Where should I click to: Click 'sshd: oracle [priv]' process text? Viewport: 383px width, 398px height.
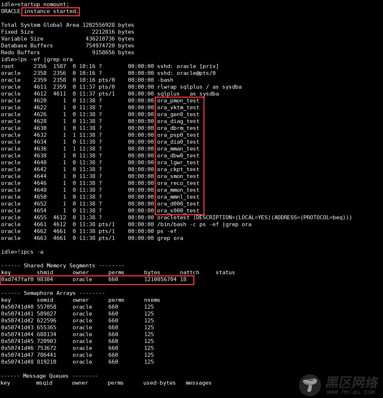pos(188,66)
